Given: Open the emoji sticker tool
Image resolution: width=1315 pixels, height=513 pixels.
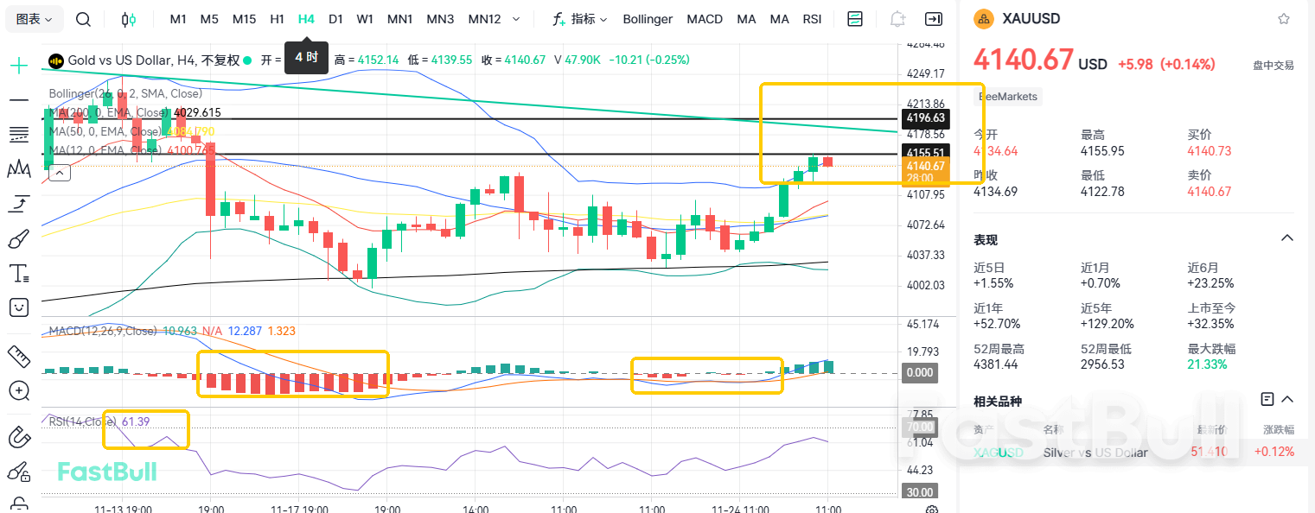Looking at the screenshot, I should pyautogui.click(x=18, y=307).
